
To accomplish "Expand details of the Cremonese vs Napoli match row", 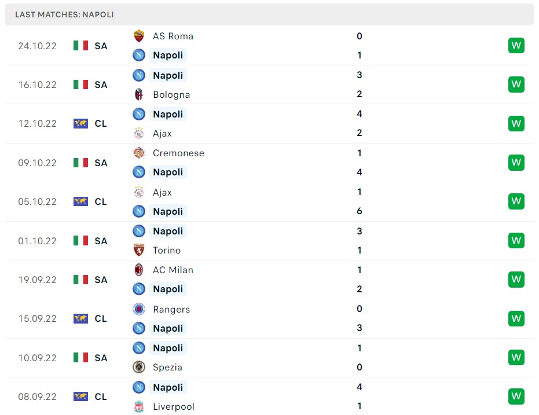I will tap(269, 163).
